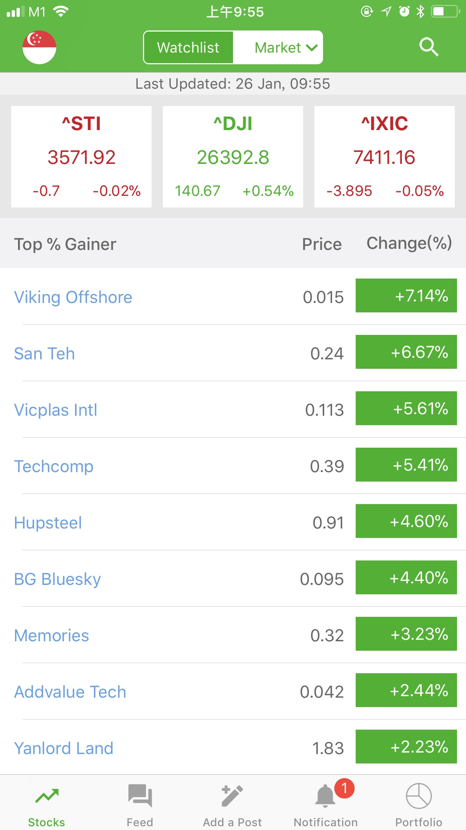
Task: Open the ^DJI index card
Action: pos(233,157)
